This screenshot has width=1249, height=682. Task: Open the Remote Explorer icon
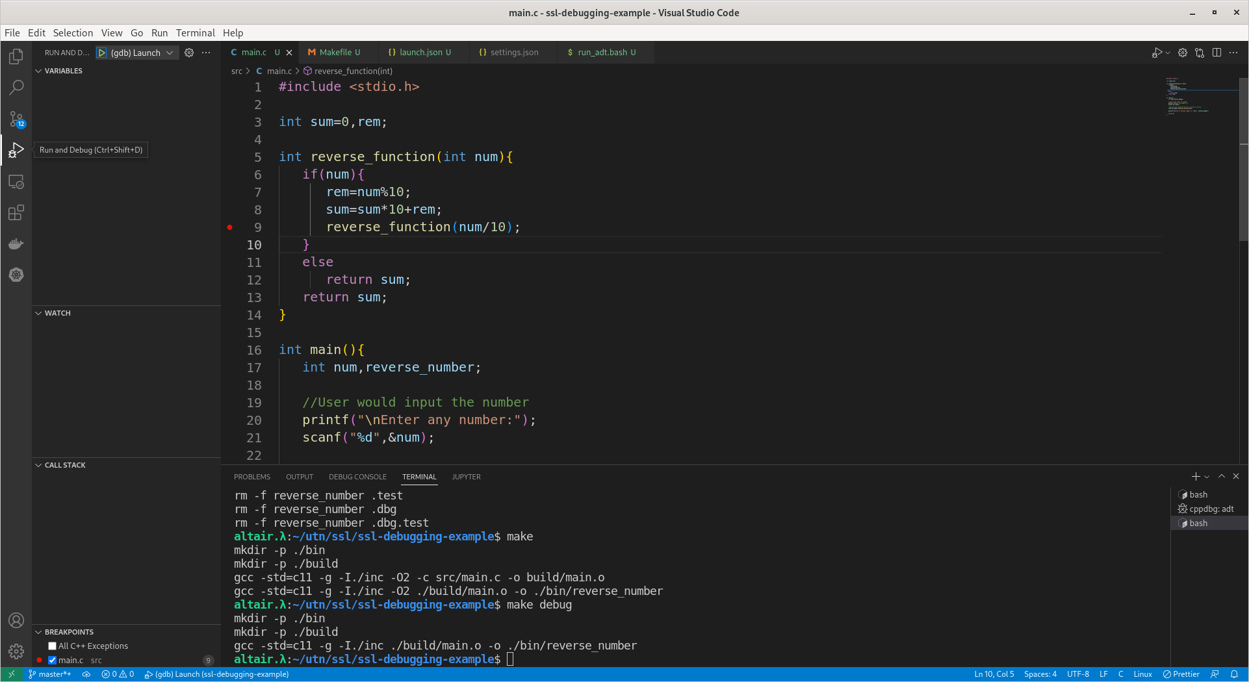pyautogui.click(x=16, y=182)
